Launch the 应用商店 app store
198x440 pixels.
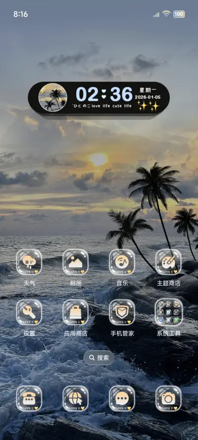tap(75, 312)
